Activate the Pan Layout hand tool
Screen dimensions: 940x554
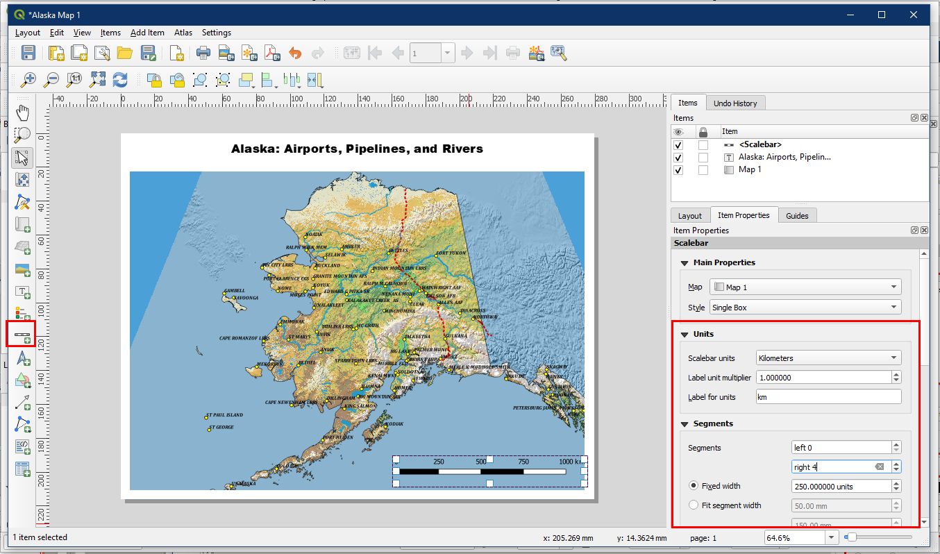tap(23, 113)
